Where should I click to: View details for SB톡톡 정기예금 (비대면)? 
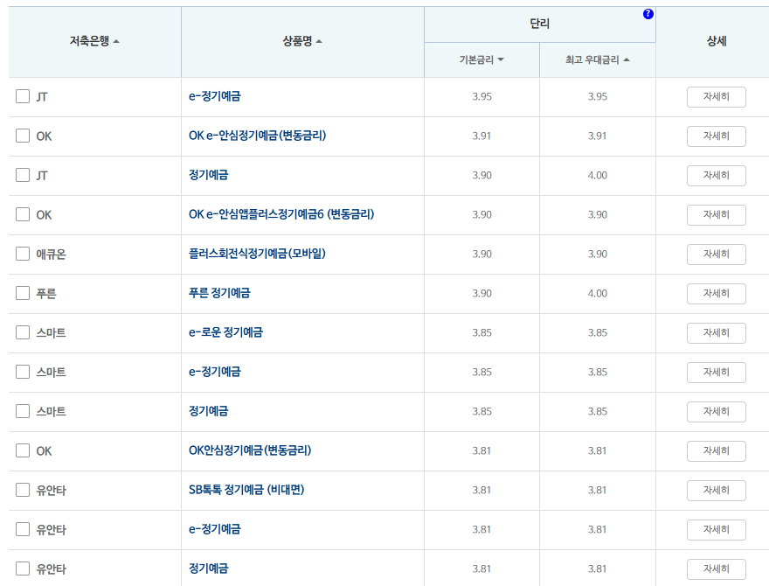(716, 491)
